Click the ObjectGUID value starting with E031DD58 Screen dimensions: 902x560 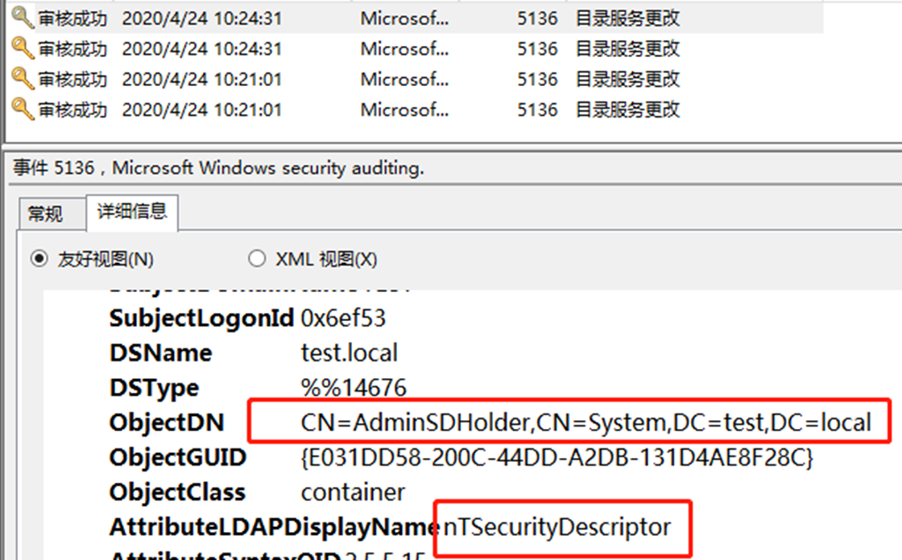tap(557, 458)
